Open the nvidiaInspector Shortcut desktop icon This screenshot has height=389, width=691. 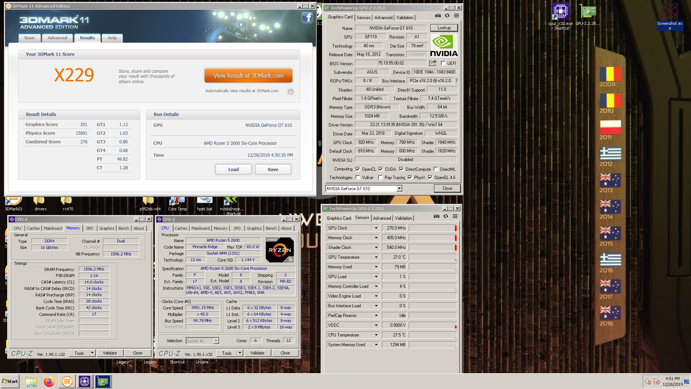pos(232,205)
